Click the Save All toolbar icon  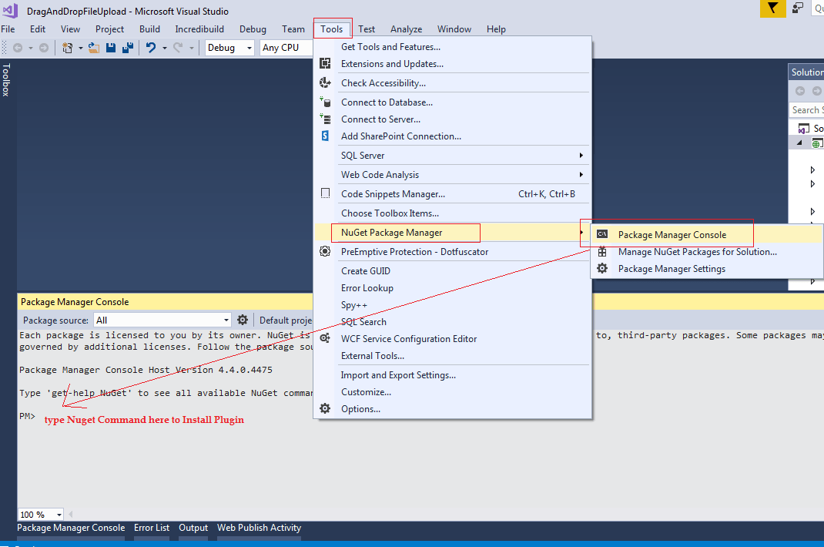coord(128,47)
